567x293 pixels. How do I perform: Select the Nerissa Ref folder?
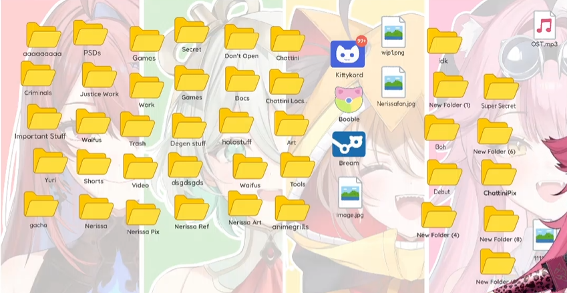coord(192,208)
